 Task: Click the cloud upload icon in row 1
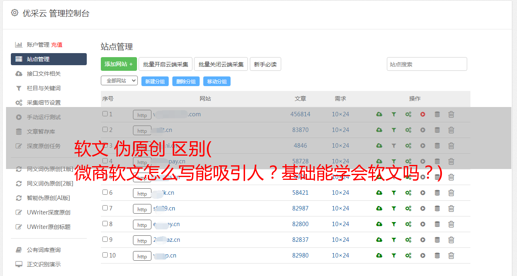click(x=379, y=114)
